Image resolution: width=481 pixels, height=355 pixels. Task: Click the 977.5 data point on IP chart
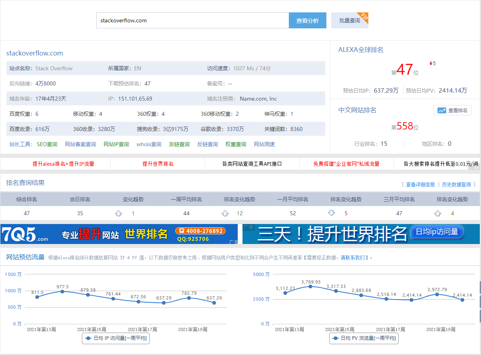pos(62,292)
